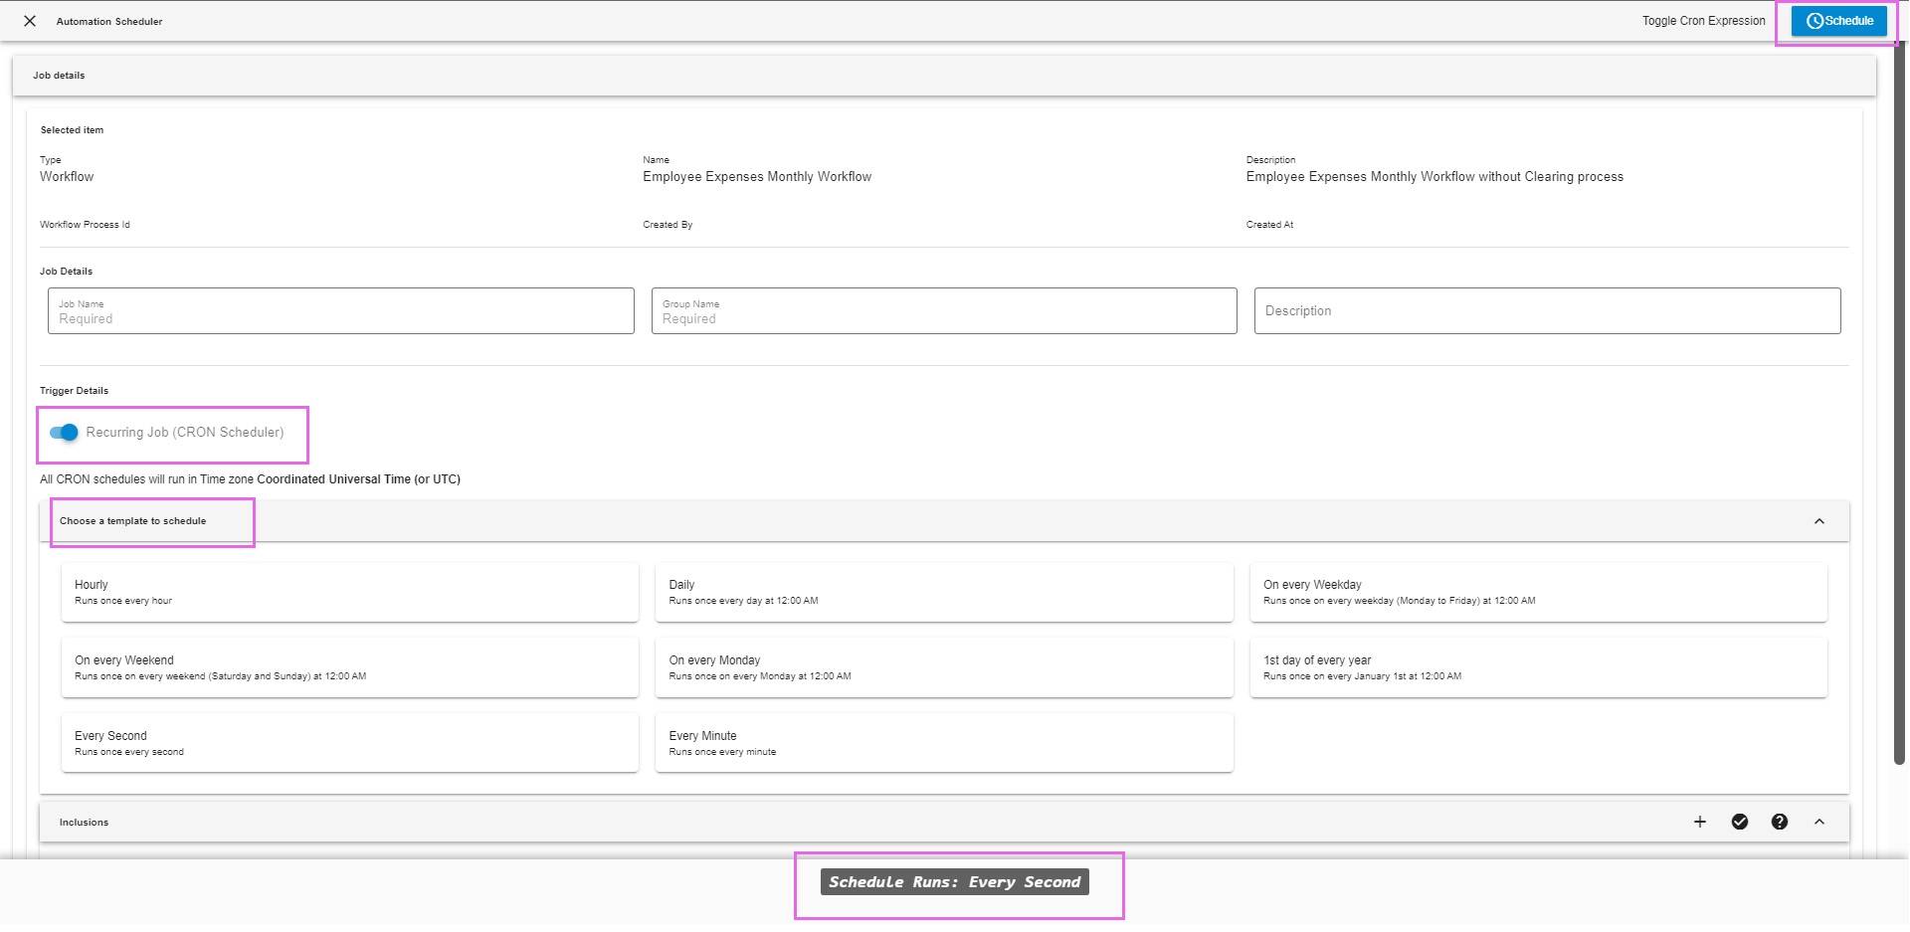
Task: Click the Job details header bar
Action: (944, 76)
